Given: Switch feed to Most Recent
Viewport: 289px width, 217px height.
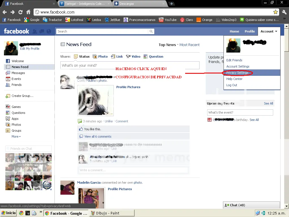Looking at the screenshot, I should [x=189, y=45].
